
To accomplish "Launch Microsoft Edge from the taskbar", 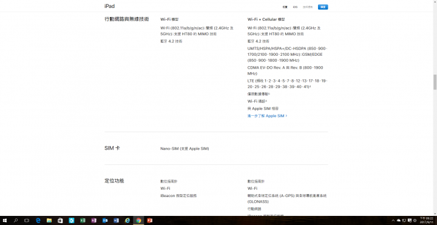I will pos(38,221).
